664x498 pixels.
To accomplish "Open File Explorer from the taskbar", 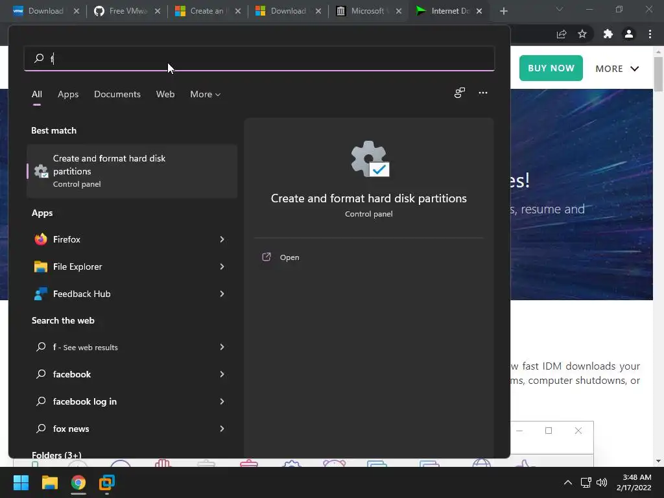I will click(x=49, y=482).
